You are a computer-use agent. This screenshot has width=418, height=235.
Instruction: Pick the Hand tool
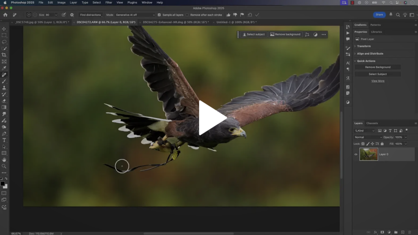[x=4, y=160]
